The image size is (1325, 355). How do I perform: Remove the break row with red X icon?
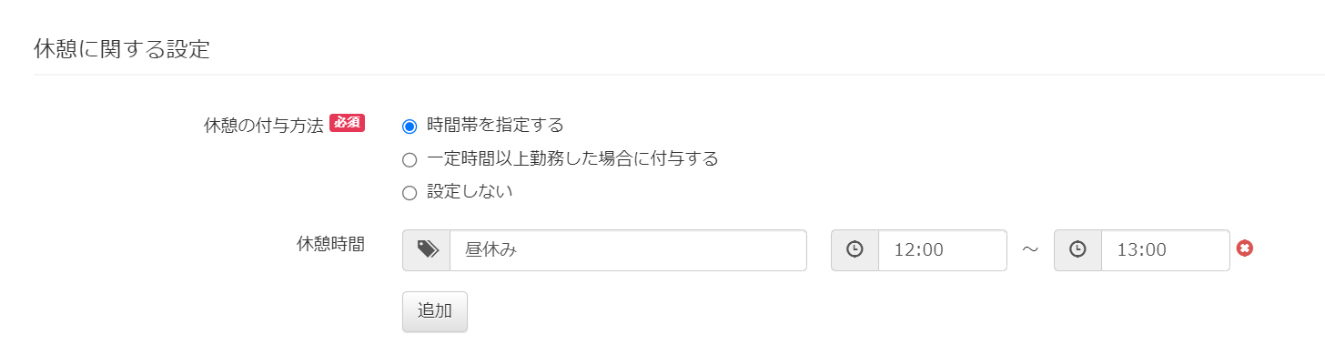point(1245,248)
